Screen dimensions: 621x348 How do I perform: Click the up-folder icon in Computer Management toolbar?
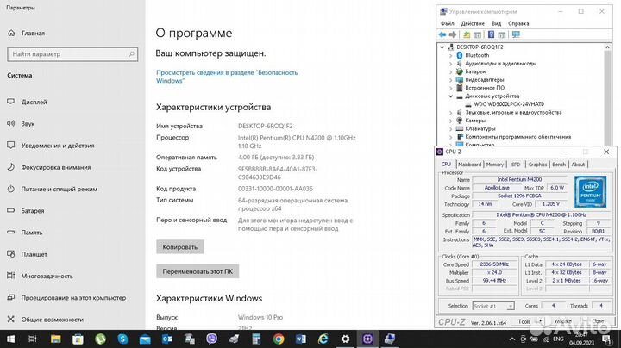(x=467, y=34)
